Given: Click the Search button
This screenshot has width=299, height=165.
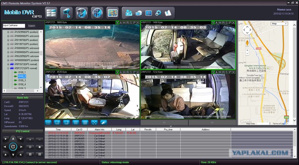Looking at the screenshot, I should pos(32,26).
